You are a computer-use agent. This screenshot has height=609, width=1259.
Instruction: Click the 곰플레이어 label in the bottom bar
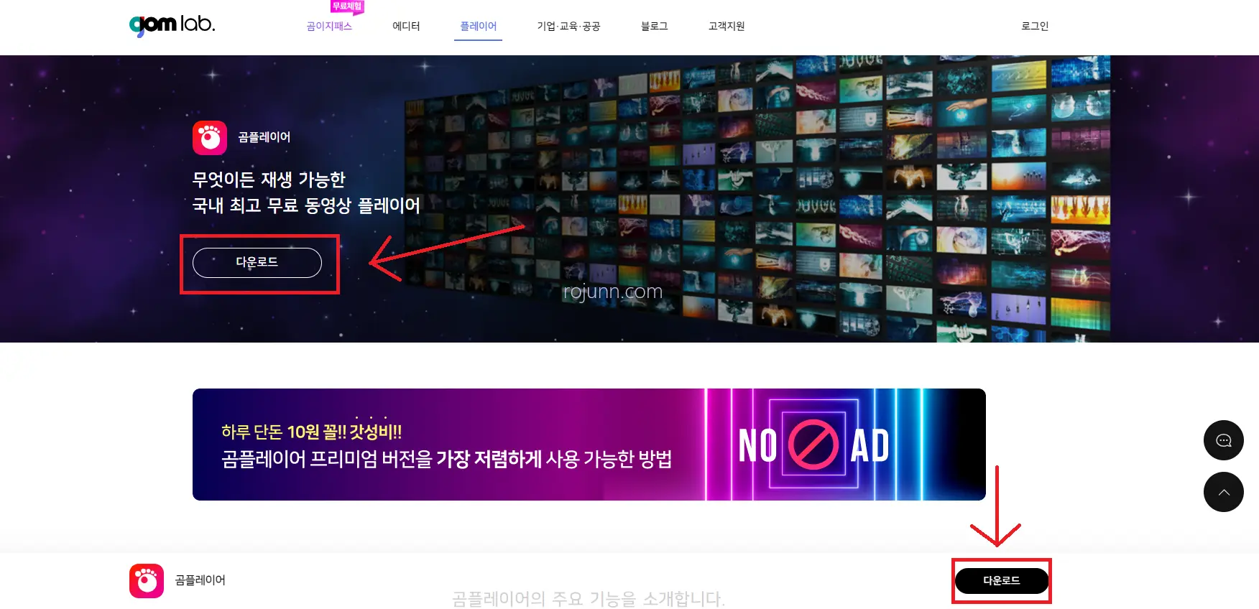(200, 580)
